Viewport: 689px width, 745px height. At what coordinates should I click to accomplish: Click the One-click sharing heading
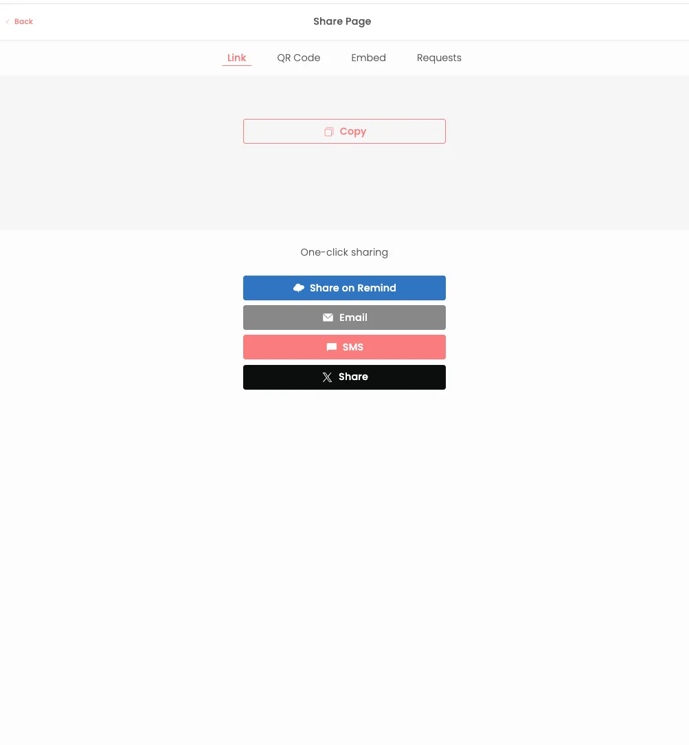344,252
